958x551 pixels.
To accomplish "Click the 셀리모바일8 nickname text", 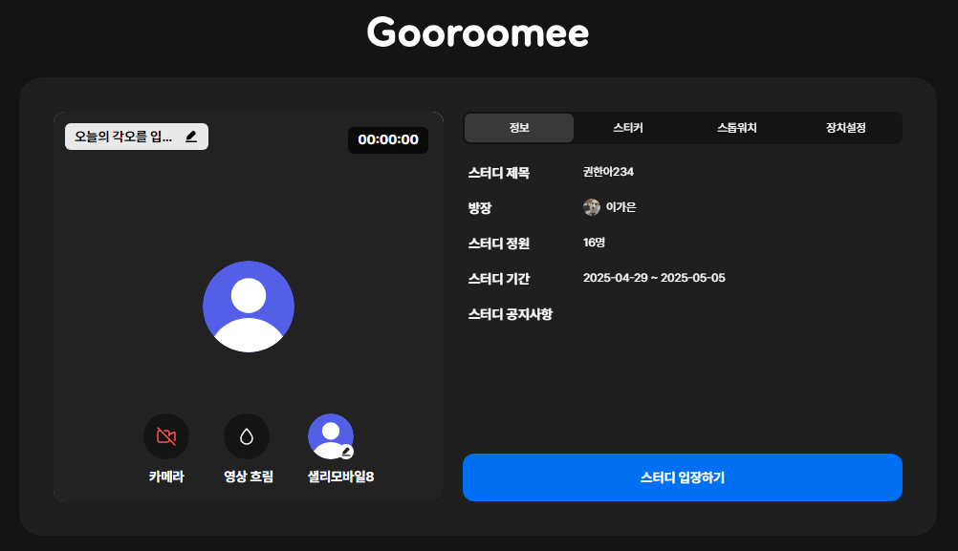I will point(340,477).
